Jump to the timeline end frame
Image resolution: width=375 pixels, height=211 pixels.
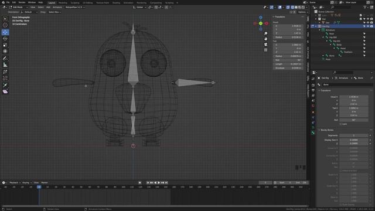[166, 182]
